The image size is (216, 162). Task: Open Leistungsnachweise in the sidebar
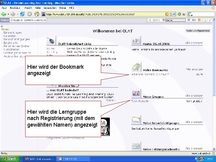[17, 53]
